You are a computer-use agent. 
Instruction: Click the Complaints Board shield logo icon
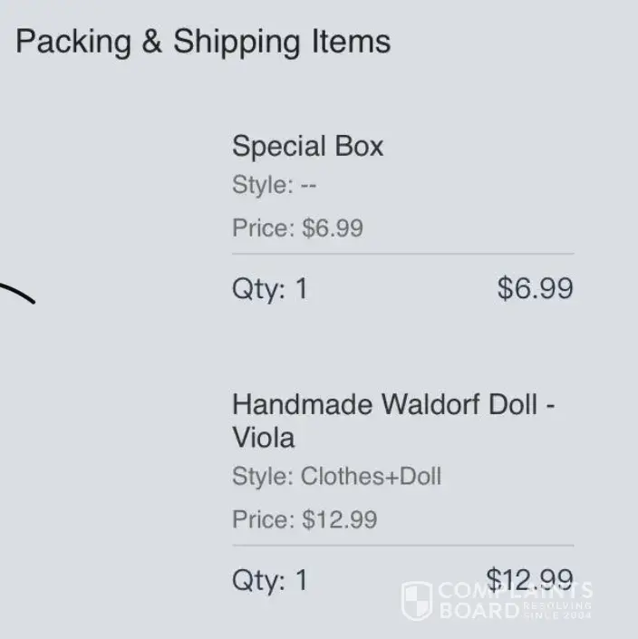click(x=417, y=600)
